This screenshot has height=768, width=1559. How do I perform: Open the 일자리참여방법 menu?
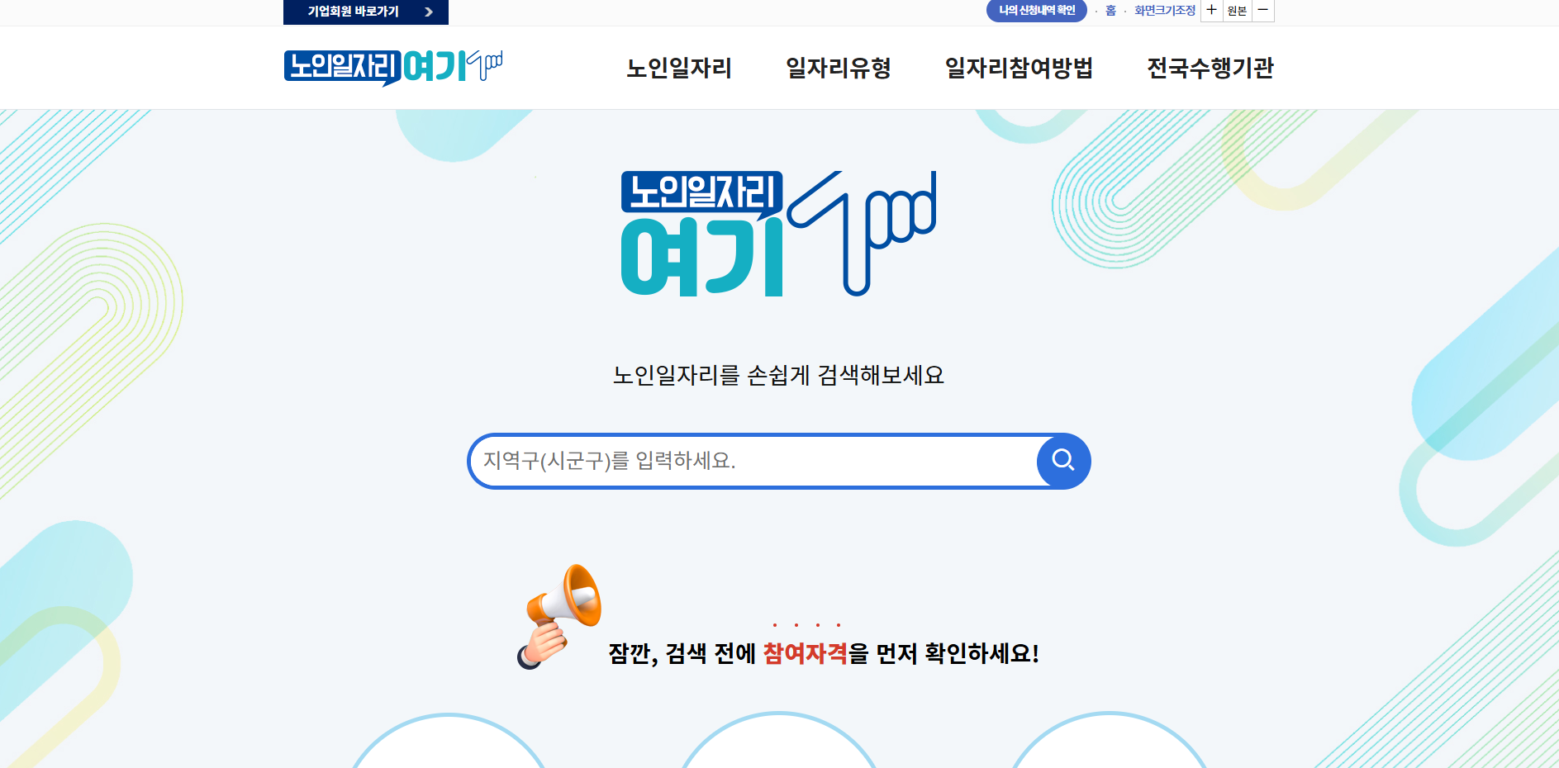click(1020, 68)
